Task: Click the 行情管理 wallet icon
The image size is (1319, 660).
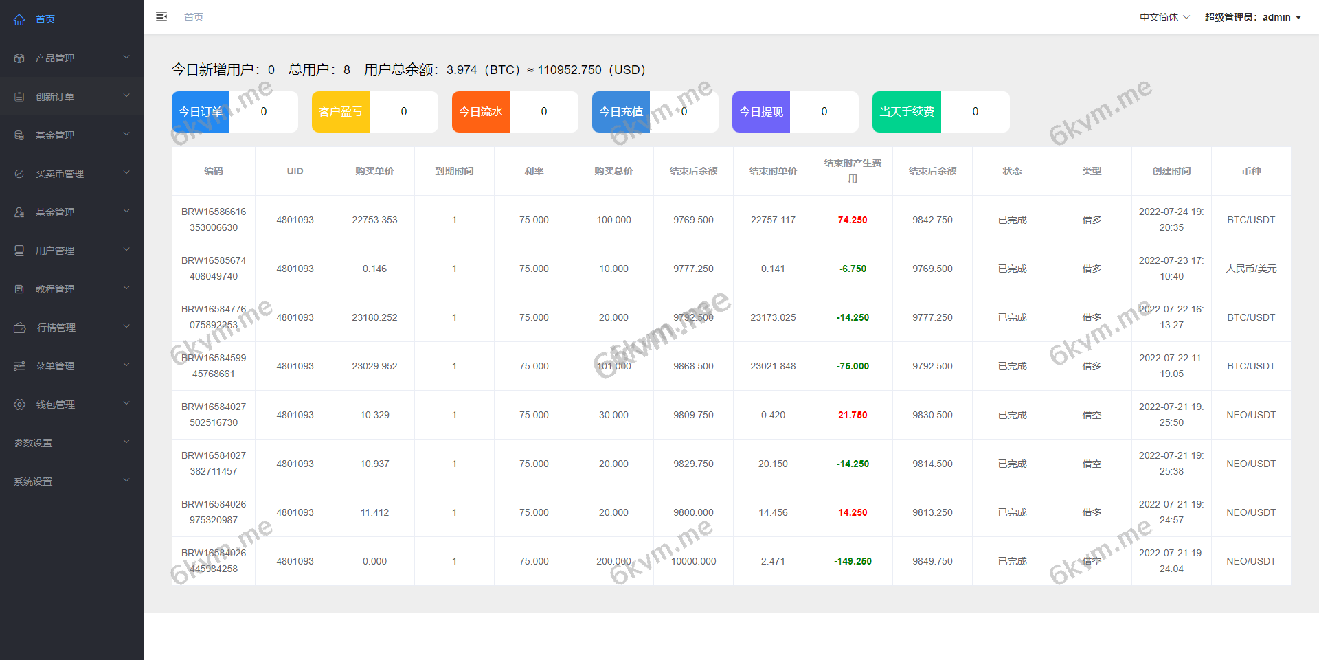Action: tap(20, 328)
